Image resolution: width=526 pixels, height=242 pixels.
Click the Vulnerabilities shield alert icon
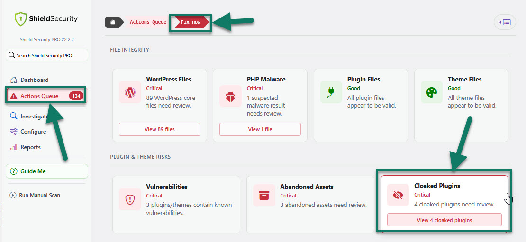pos(130,199)
